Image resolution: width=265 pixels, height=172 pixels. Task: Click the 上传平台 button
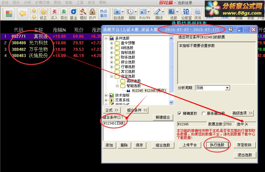click(x=190, y=145)
